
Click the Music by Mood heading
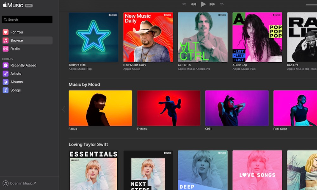point(84,85)
